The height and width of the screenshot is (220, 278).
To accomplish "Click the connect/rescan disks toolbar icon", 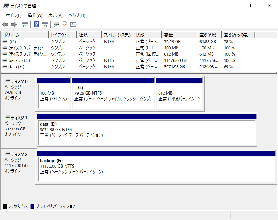I will (x=56, y=24).
